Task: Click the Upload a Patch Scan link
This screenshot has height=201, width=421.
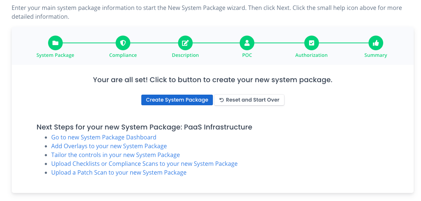Action: click(x=119, y=172)
